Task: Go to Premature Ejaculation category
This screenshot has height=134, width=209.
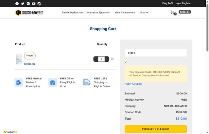Action: [x=99, y=12]
